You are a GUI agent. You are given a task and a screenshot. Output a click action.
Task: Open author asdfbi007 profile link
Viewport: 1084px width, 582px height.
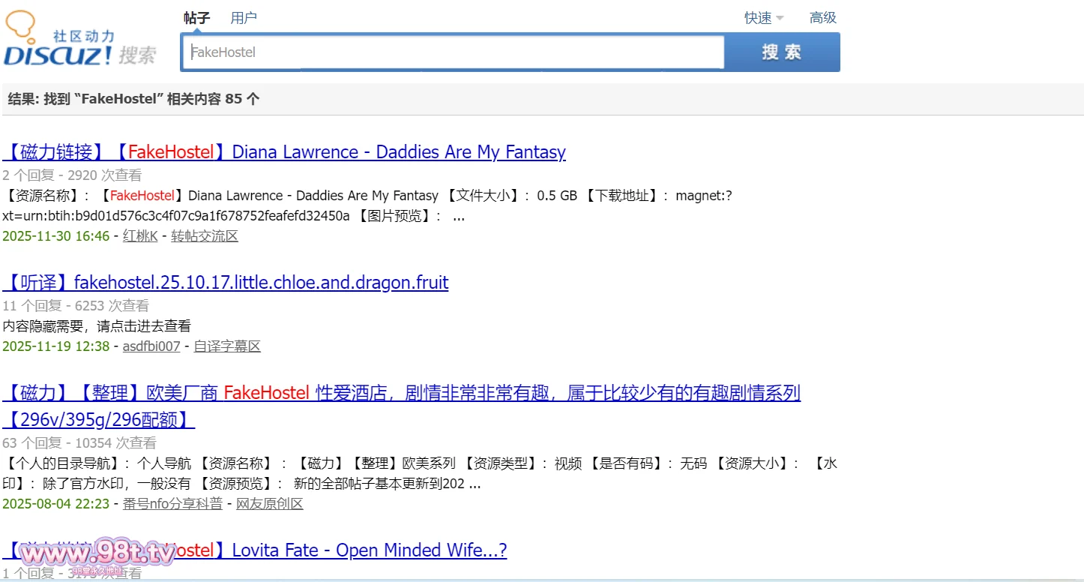point(151,346)
